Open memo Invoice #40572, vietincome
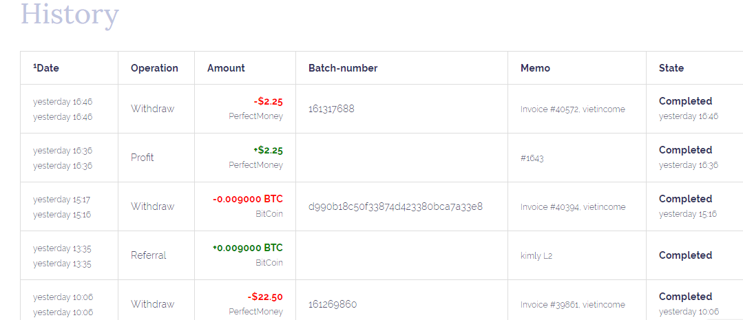Screen dimensions: 743x320 [x=573, y=109]
